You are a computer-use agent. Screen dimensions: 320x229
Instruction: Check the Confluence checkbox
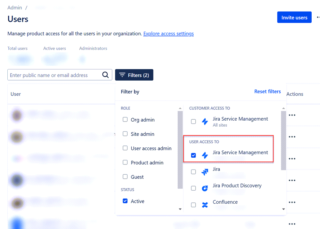click(x=193, y=205)
